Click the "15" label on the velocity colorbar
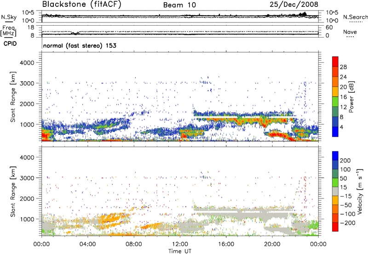This screenshot has height=254, width=368. pyautogui.click(x=344, y=188)
